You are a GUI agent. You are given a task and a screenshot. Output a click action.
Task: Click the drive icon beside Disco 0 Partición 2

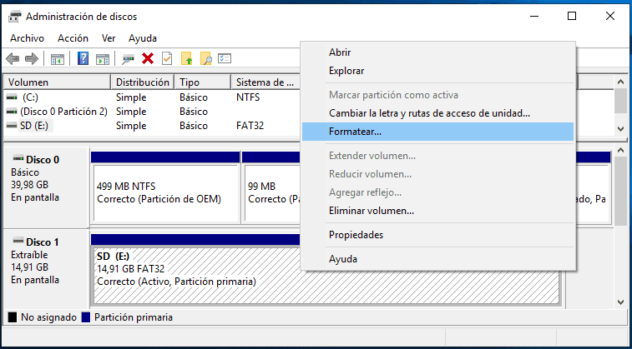point(12,112)
